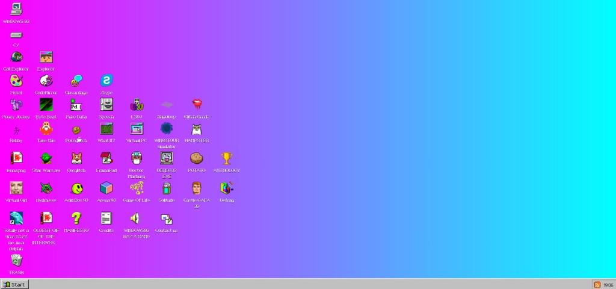Launch the Speech face icon

[x=106, y=105]
